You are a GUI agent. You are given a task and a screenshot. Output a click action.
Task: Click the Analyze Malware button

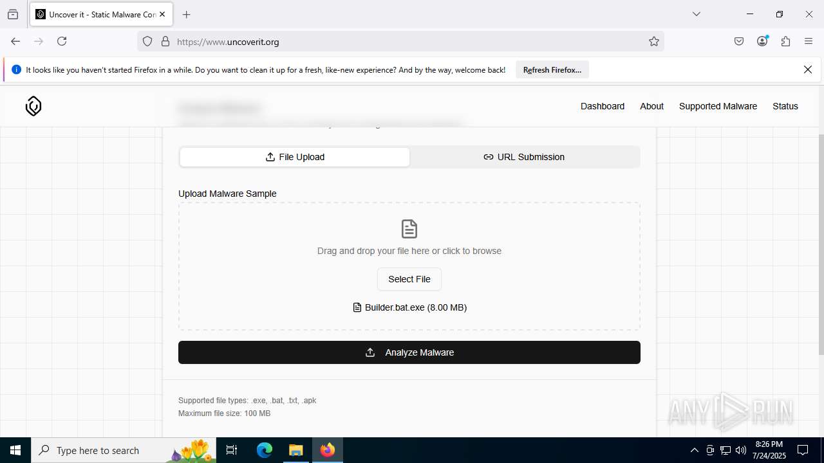[409, 352]
